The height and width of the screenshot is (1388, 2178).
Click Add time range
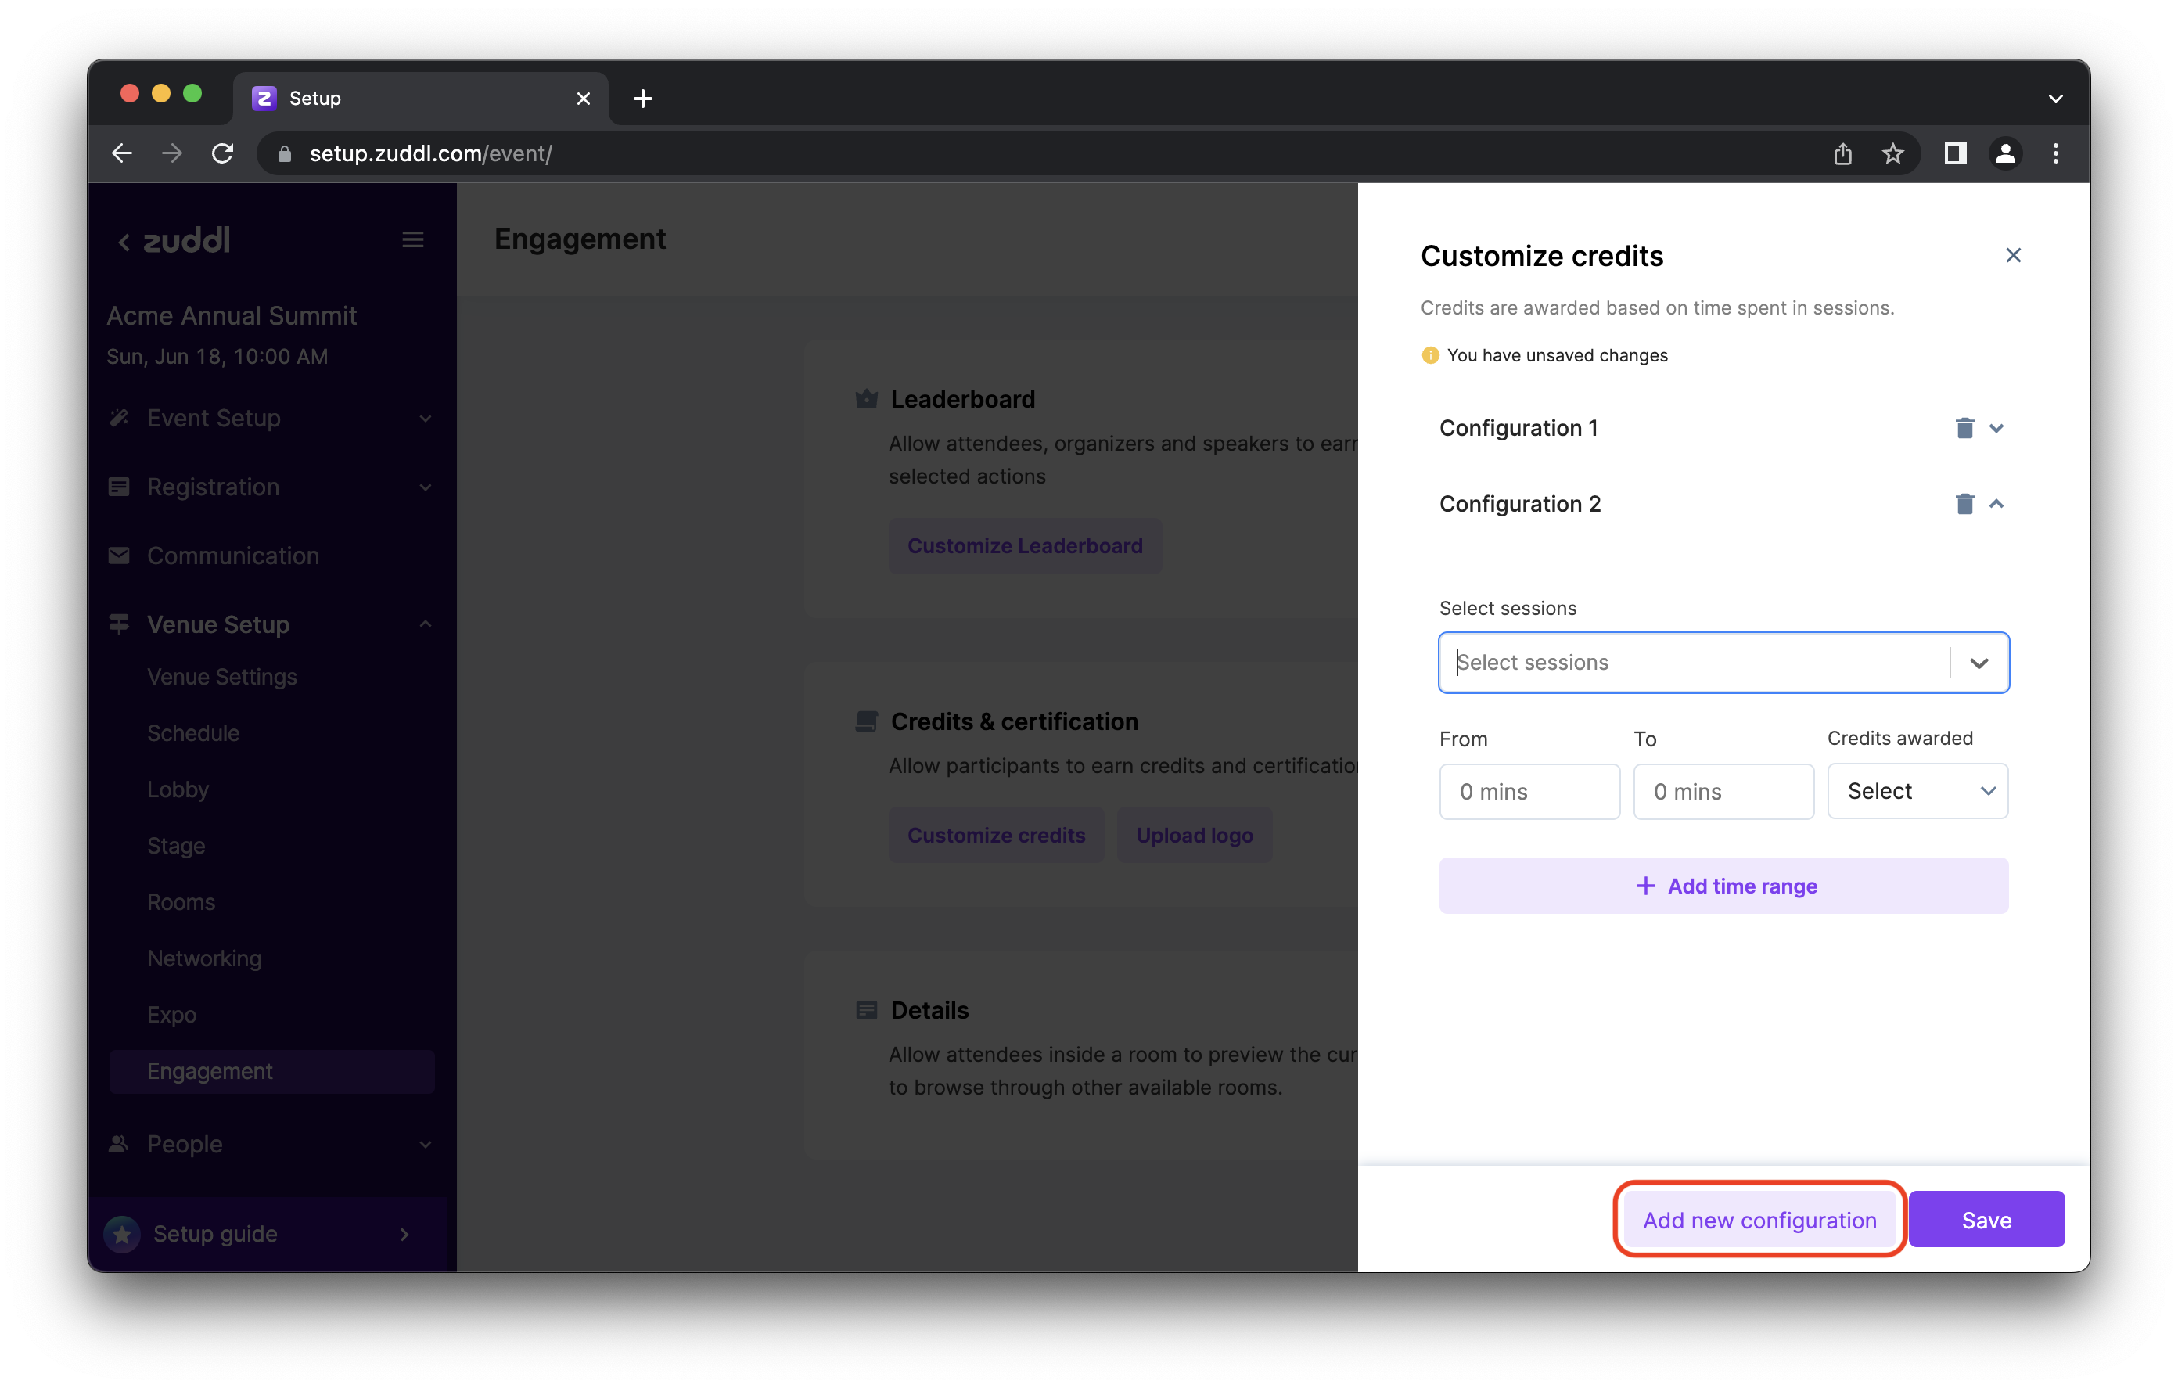(x=1723, y=886)
